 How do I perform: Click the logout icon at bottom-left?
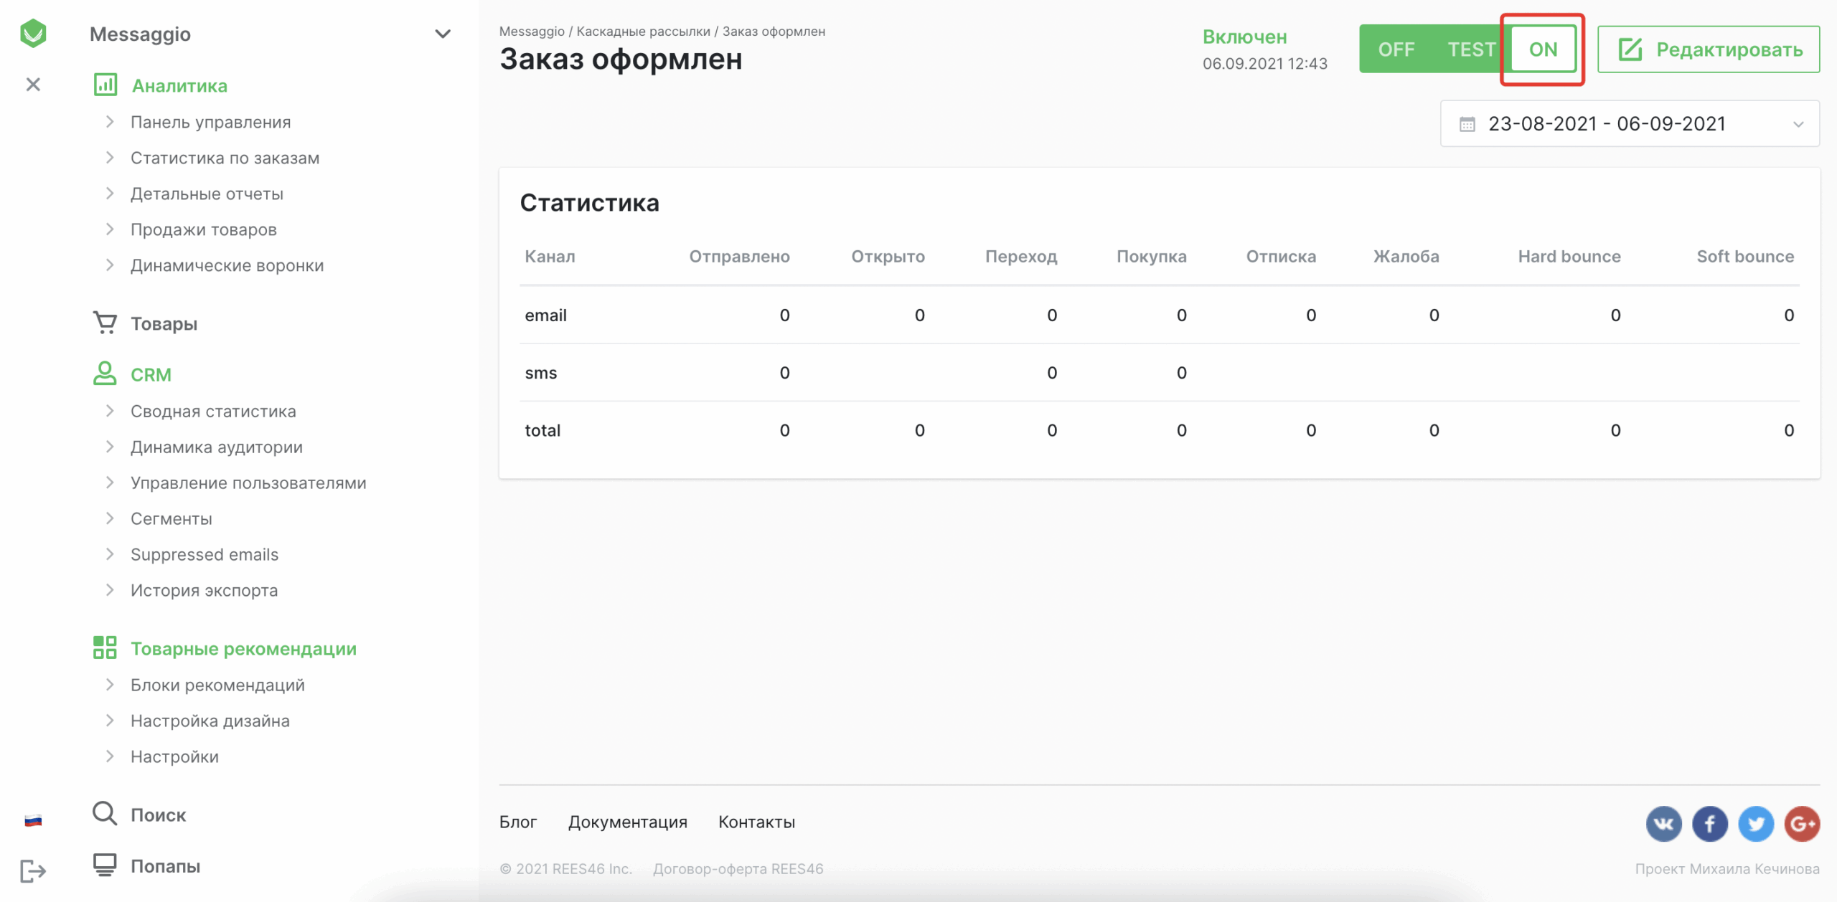[x=33, y=871]
